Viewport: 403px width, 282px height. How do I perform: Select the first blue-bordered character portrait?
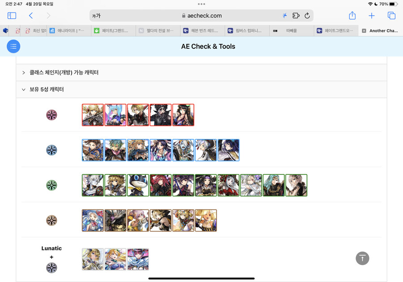point(93,150)
